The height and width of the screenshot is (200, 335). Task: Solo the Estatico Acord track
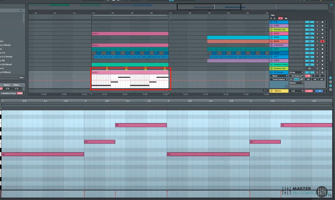point(317,64)
